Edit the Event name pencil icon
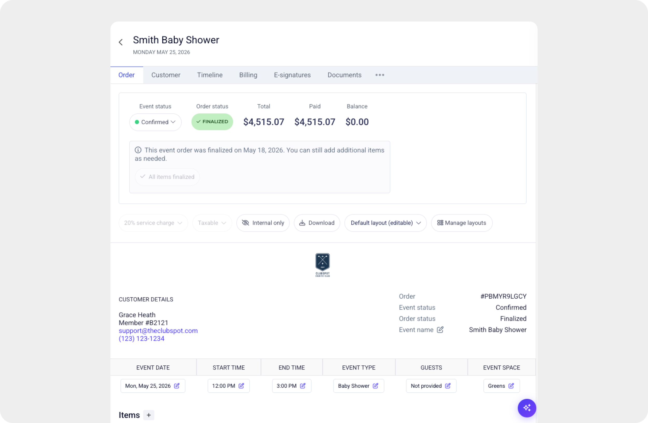648x423 pixels. point(440,330)
